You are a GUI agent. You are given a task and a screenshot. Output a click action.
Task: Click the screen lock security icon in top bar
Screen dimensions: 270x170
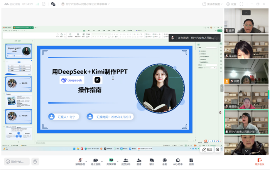[x=53, y=4]
